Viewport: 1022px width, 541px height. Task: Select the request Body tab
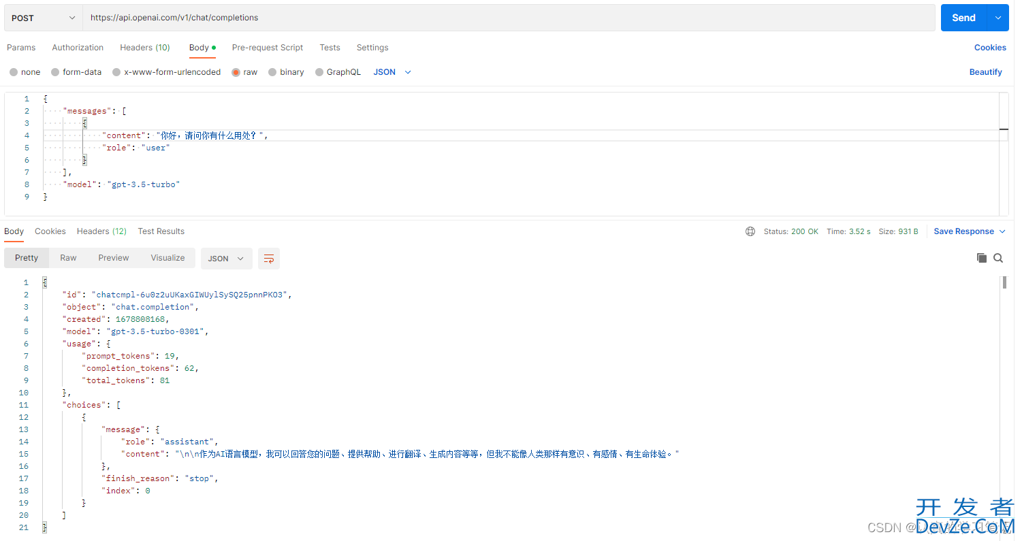(x=202, y=48)
